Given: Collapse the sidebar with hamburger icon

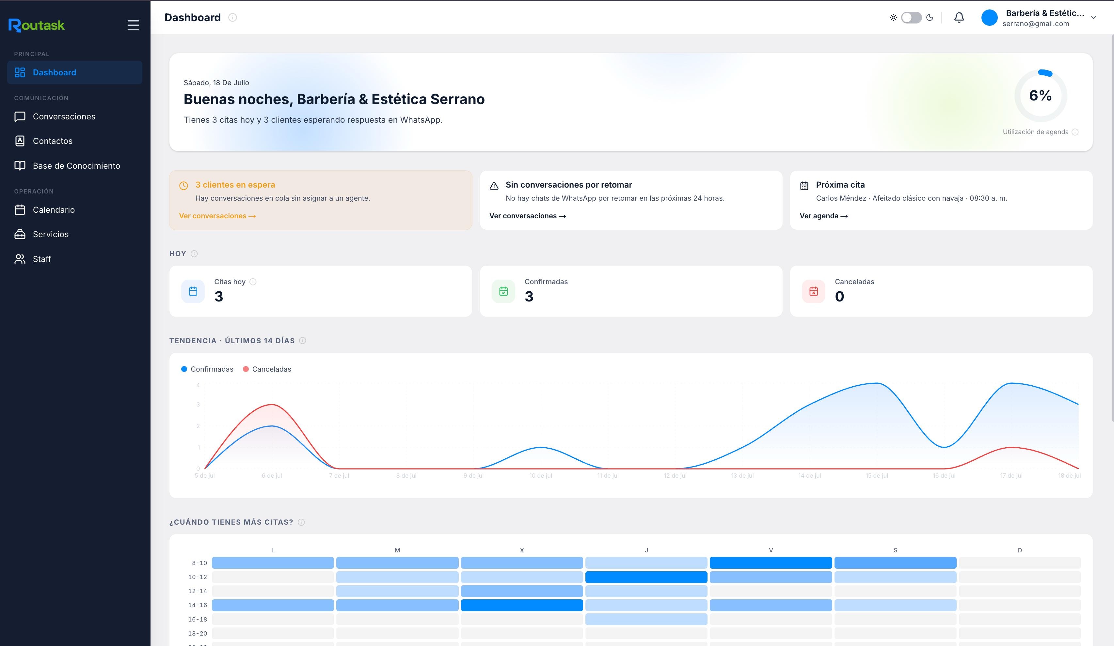Looking at the screenshot, I should coord(133,25).
